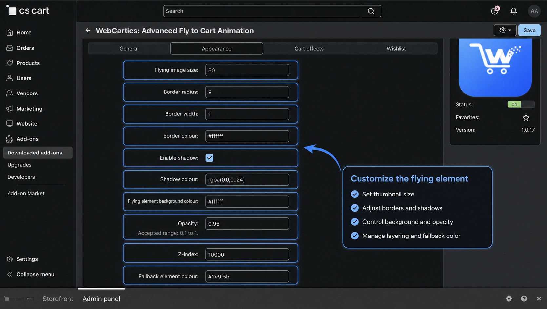Click the Fallback element colour field
547x309 pixels.
[x=247, y=277]
